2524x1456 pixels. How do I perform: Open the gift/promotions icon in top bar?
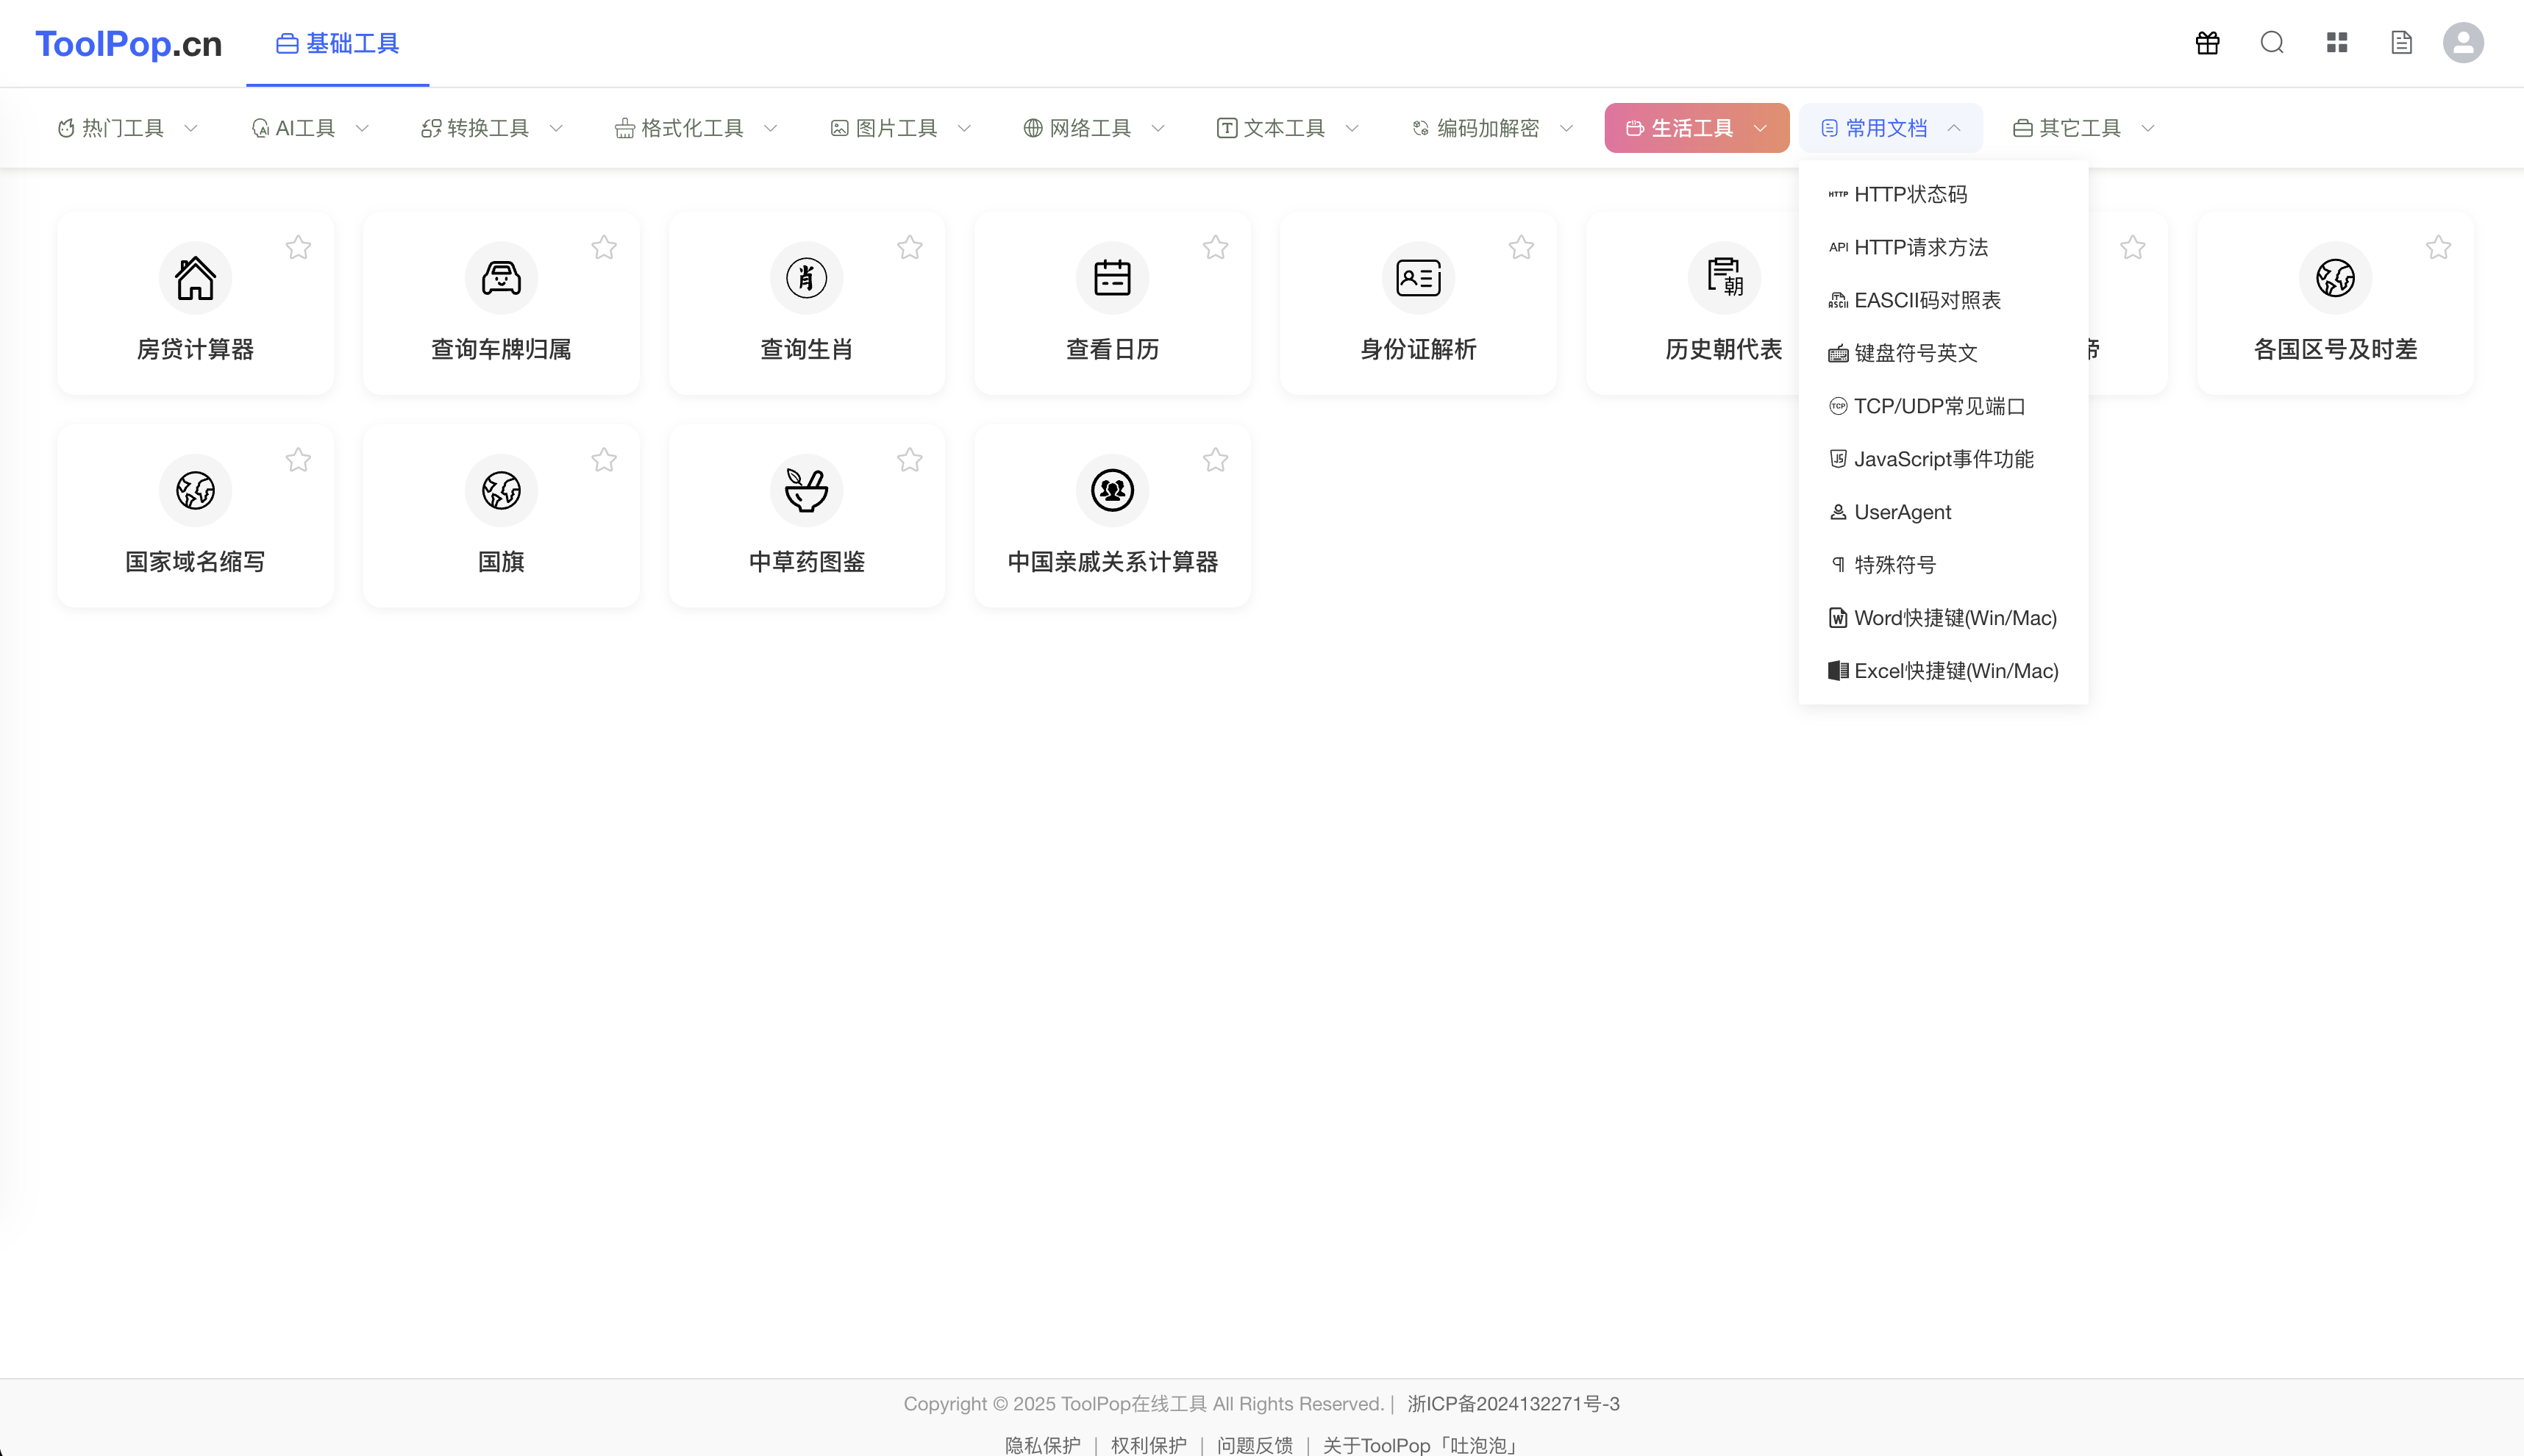point(2206,42)
